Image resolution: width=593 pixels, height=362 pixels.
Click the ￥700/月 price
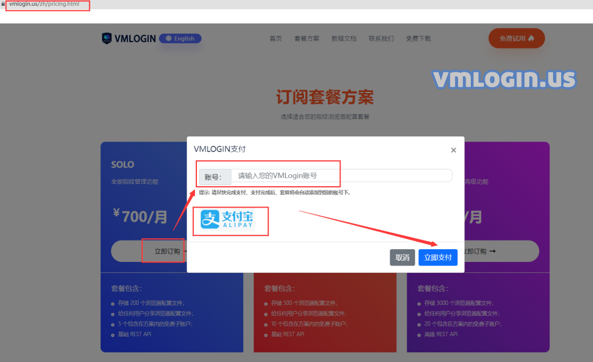point(140,217)
